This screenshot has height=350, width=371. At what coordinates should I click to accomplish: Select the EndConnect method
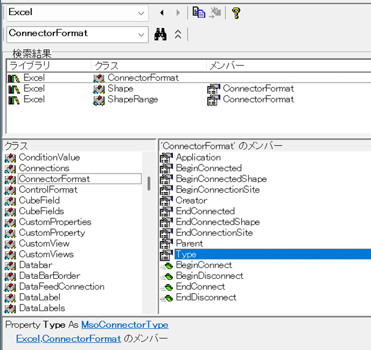[x=200, y=287]
